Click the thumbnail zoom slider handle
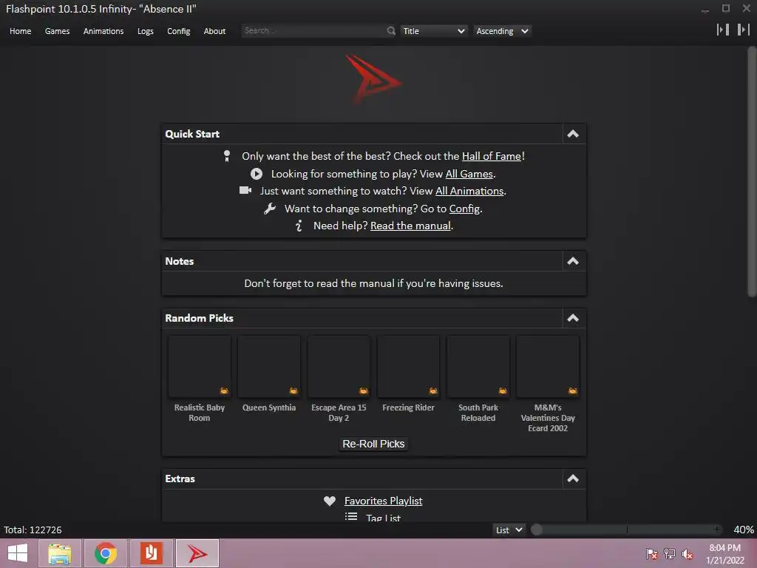The height and width of the screenshot is (568, 757). pos(537,530)
